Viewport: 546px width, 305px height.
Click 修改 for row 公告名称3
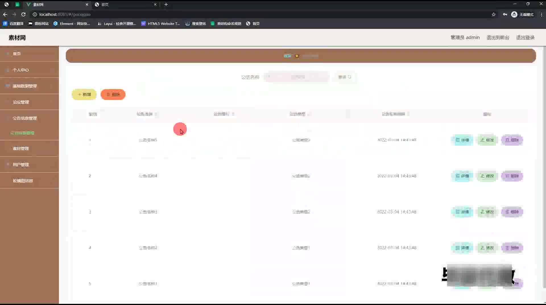(487, 212)
